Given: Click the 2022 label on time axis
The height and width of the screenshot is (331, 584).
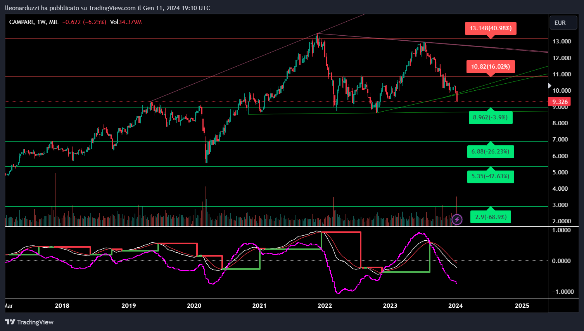Looking at the screenshot, I should (325, 305).
